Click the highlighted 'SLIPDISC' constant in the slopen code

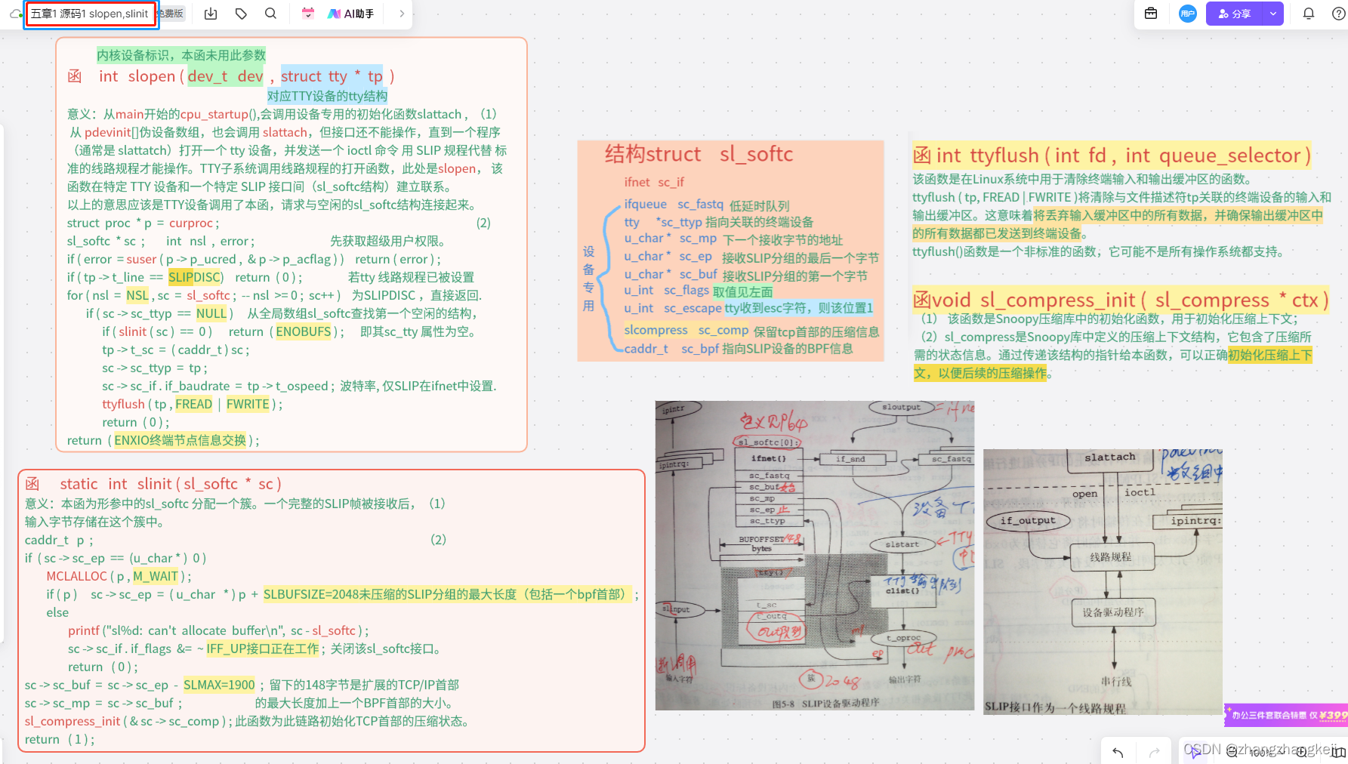[x=195, y=277]
